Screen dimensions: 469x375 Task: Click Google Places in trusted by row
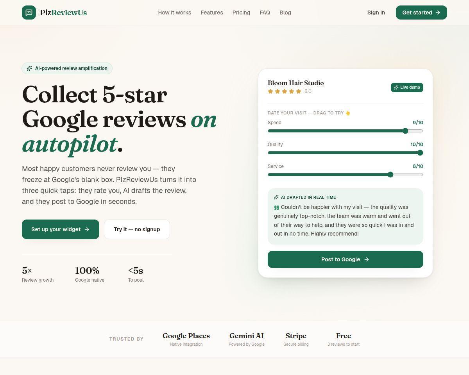(186, 339)
